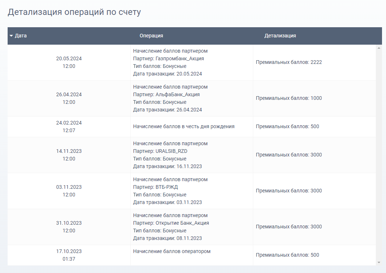Click the Открытие Банк_Акция operation cell
This screenshot has width=386, height=273.
[x=192, y=227]
